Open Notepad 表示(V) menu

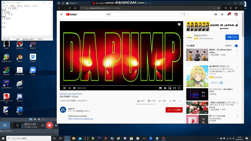point(27,6)
